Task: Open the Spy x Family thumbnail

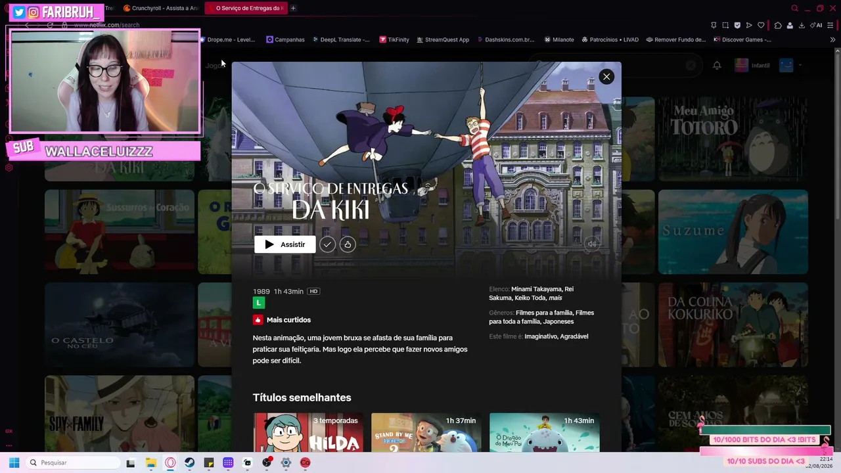Action: tap(120, 414)
